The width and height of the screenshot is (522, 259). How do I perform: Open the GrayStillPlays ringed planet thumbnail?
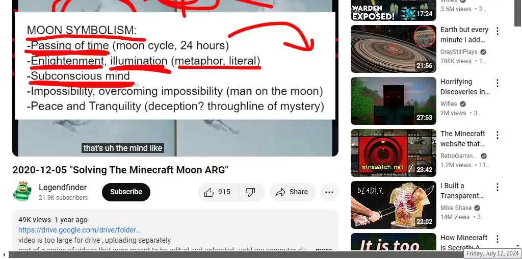[x=393, y=49]
